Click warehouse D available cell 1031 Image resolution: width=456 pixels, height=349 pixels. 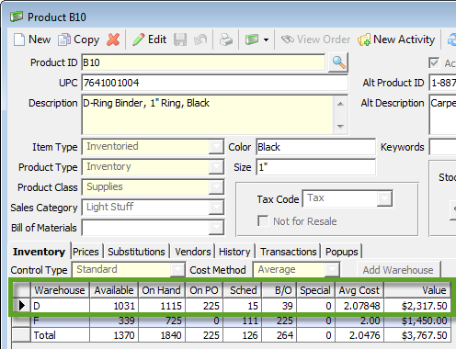114,306
